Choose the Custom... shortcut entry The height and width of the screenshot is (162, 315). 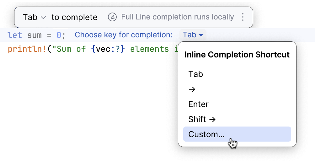coord(206,134)
